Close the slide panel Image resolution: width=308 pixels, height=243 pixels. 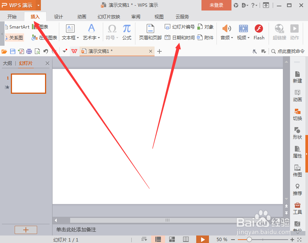coord(47,63)
